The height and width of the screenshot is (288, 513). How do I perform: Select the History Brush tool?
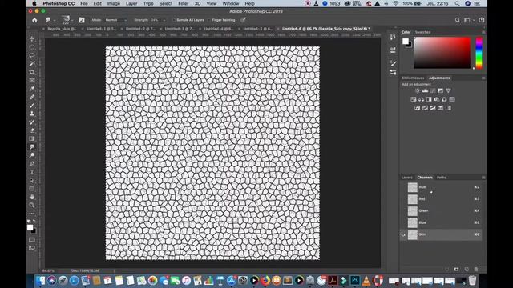(32, 122)
